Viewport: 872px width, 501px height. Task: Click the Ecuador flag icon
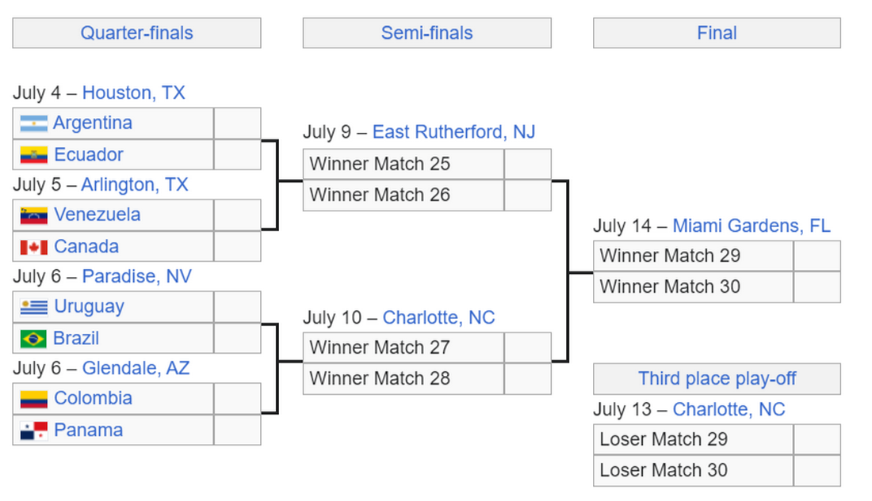pos(33,155)
